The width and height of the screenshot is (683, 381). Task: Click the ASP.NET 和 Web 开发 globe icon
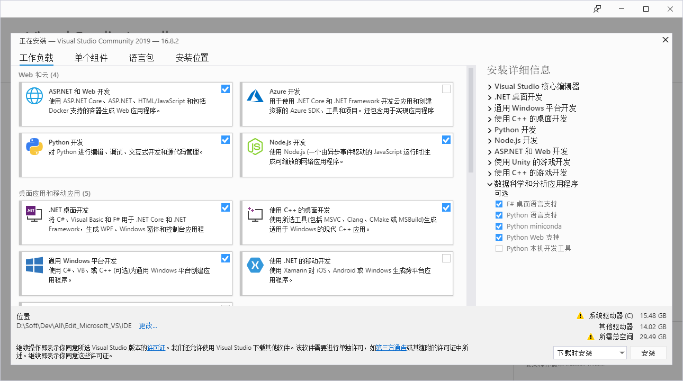(34, 96)
